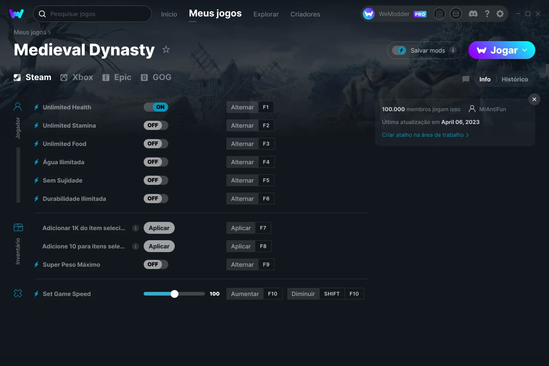549x366 pixels.
Task: Click the Jogador sidebar scrollbar
Action: 18,175
